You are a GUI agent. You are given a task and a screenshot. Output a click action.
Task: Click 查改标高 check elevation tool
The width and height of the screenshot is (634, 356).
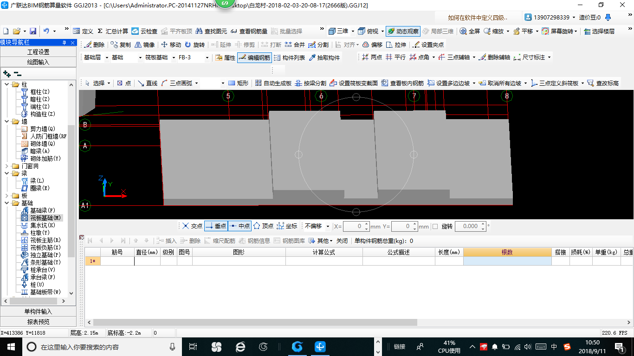click(x=603, y=83)
